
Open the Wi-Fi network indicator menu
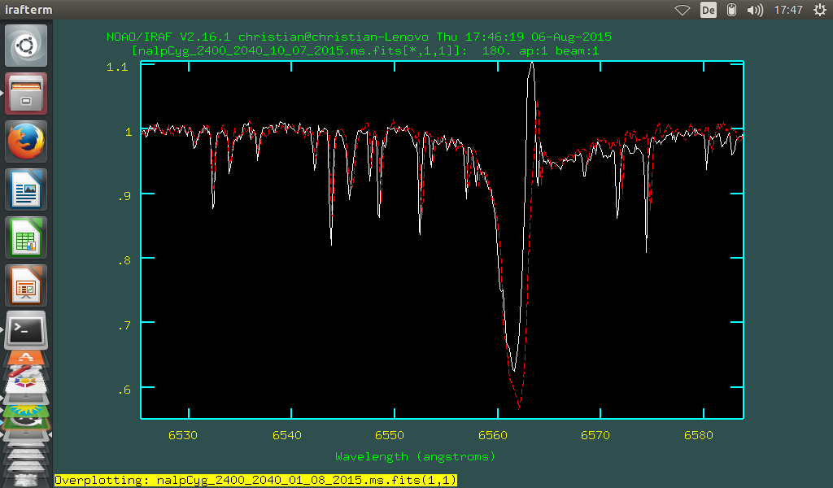tap(683, 10)
